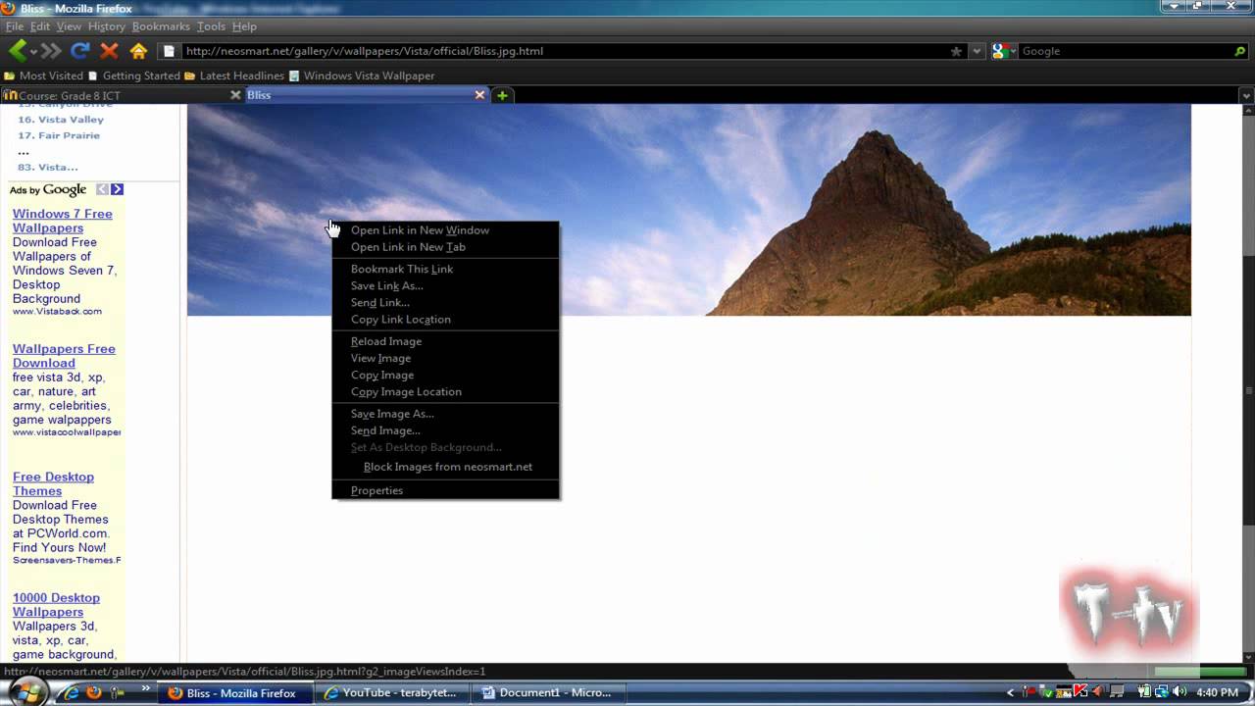Select Block Images from neosmart.net
The image size is (1255, 706).
tap(446, 467)
